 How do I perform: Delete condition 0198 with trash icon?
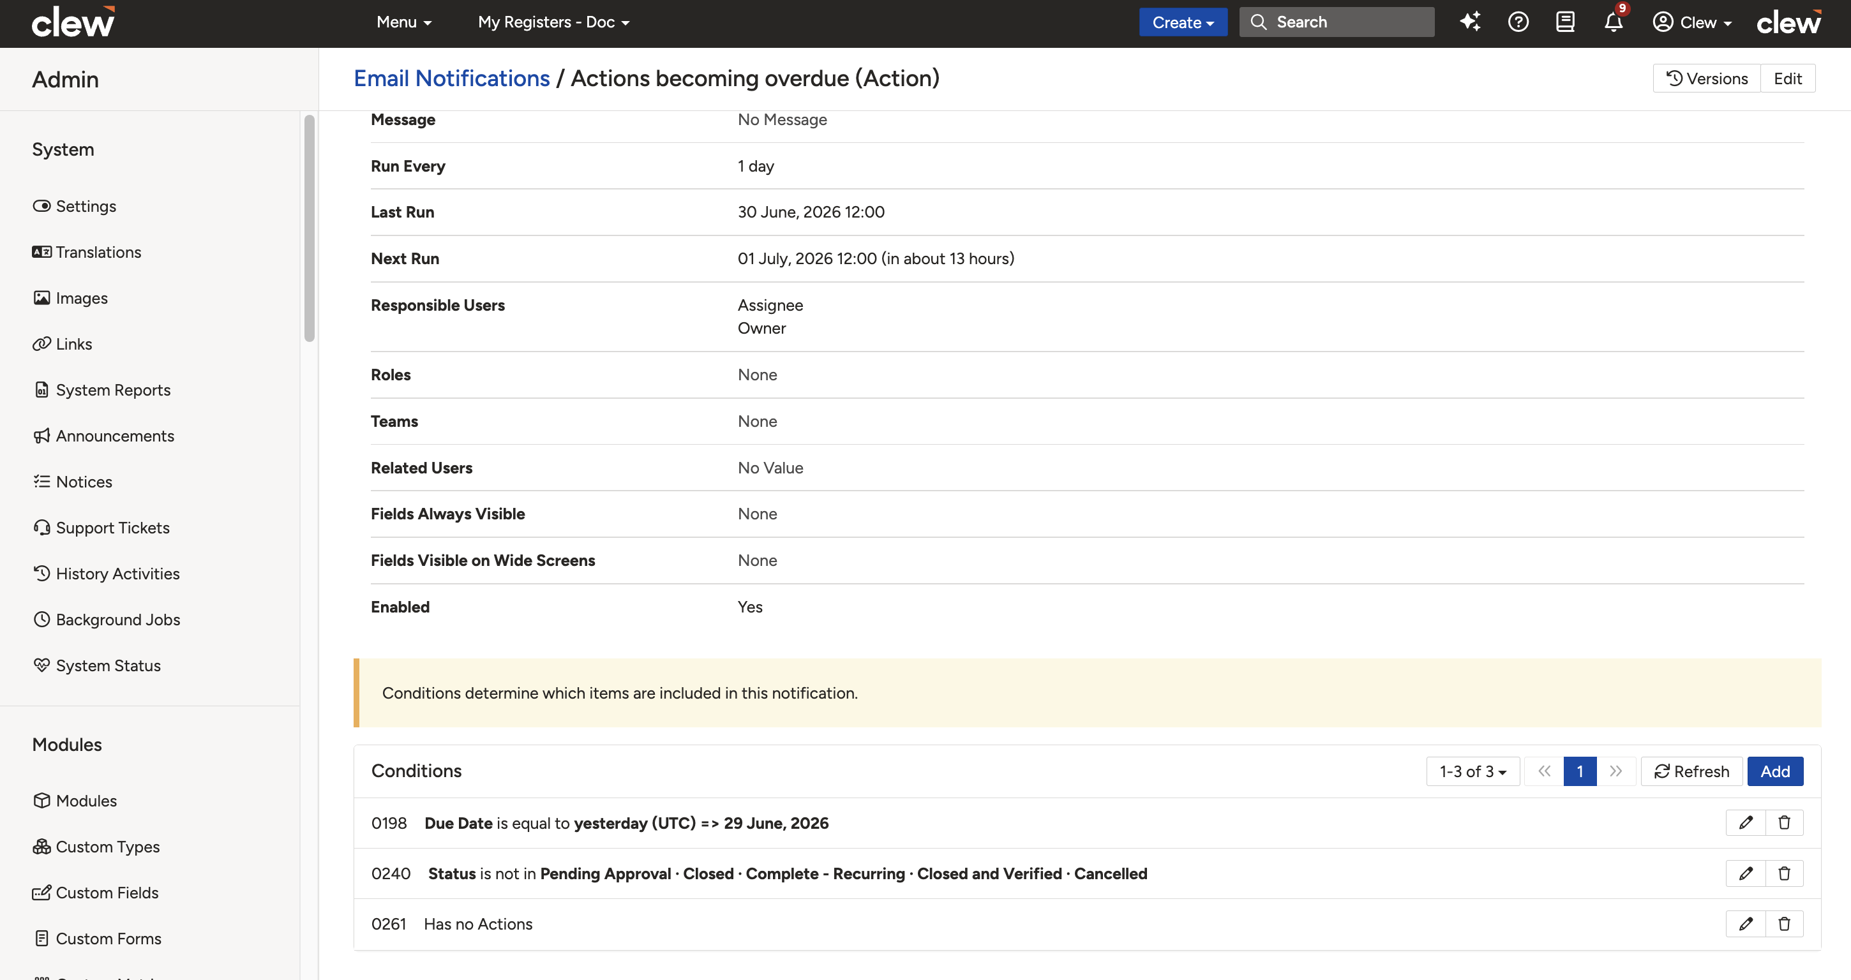tap(1784, 822)
